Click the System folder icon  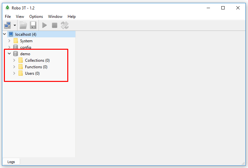(16, 41)
